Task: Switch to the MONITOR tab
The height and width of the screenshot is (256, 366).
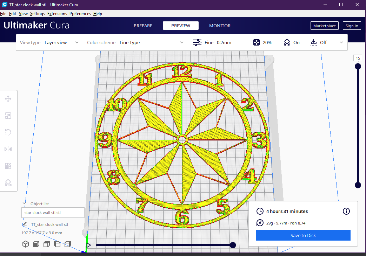Action: (220, 26)
